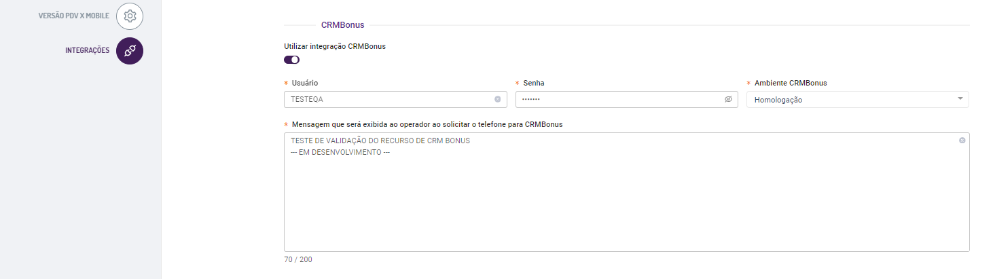Click the Usuário field label

coord(304,83)
